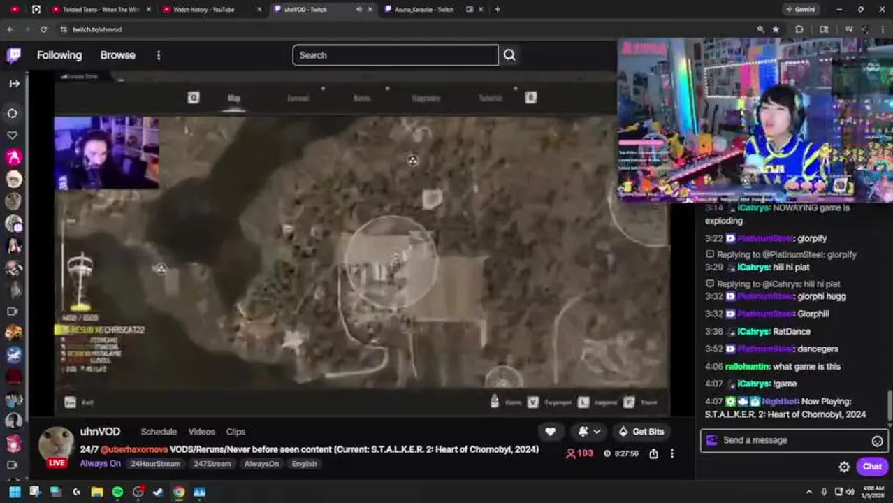Select the 247Stream tag
The image size is (893, 503).
click(212, 464)
